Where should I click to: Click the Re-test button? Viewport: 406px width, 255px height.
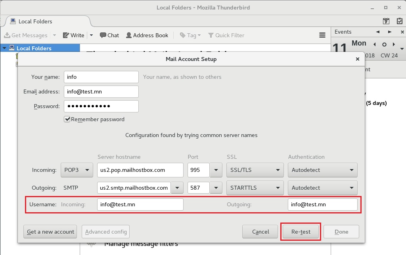point(301,232)
